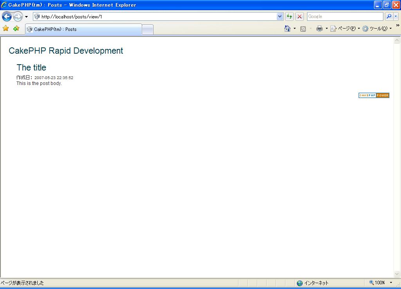
Task: Click the browser Back button
Action: click(7, 16)
